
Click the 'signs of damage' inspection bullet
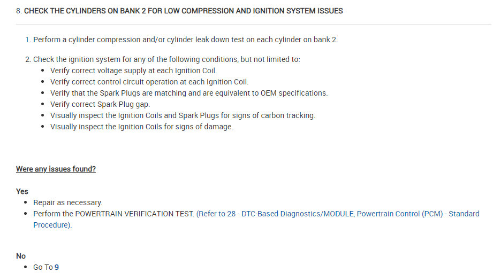141,127
